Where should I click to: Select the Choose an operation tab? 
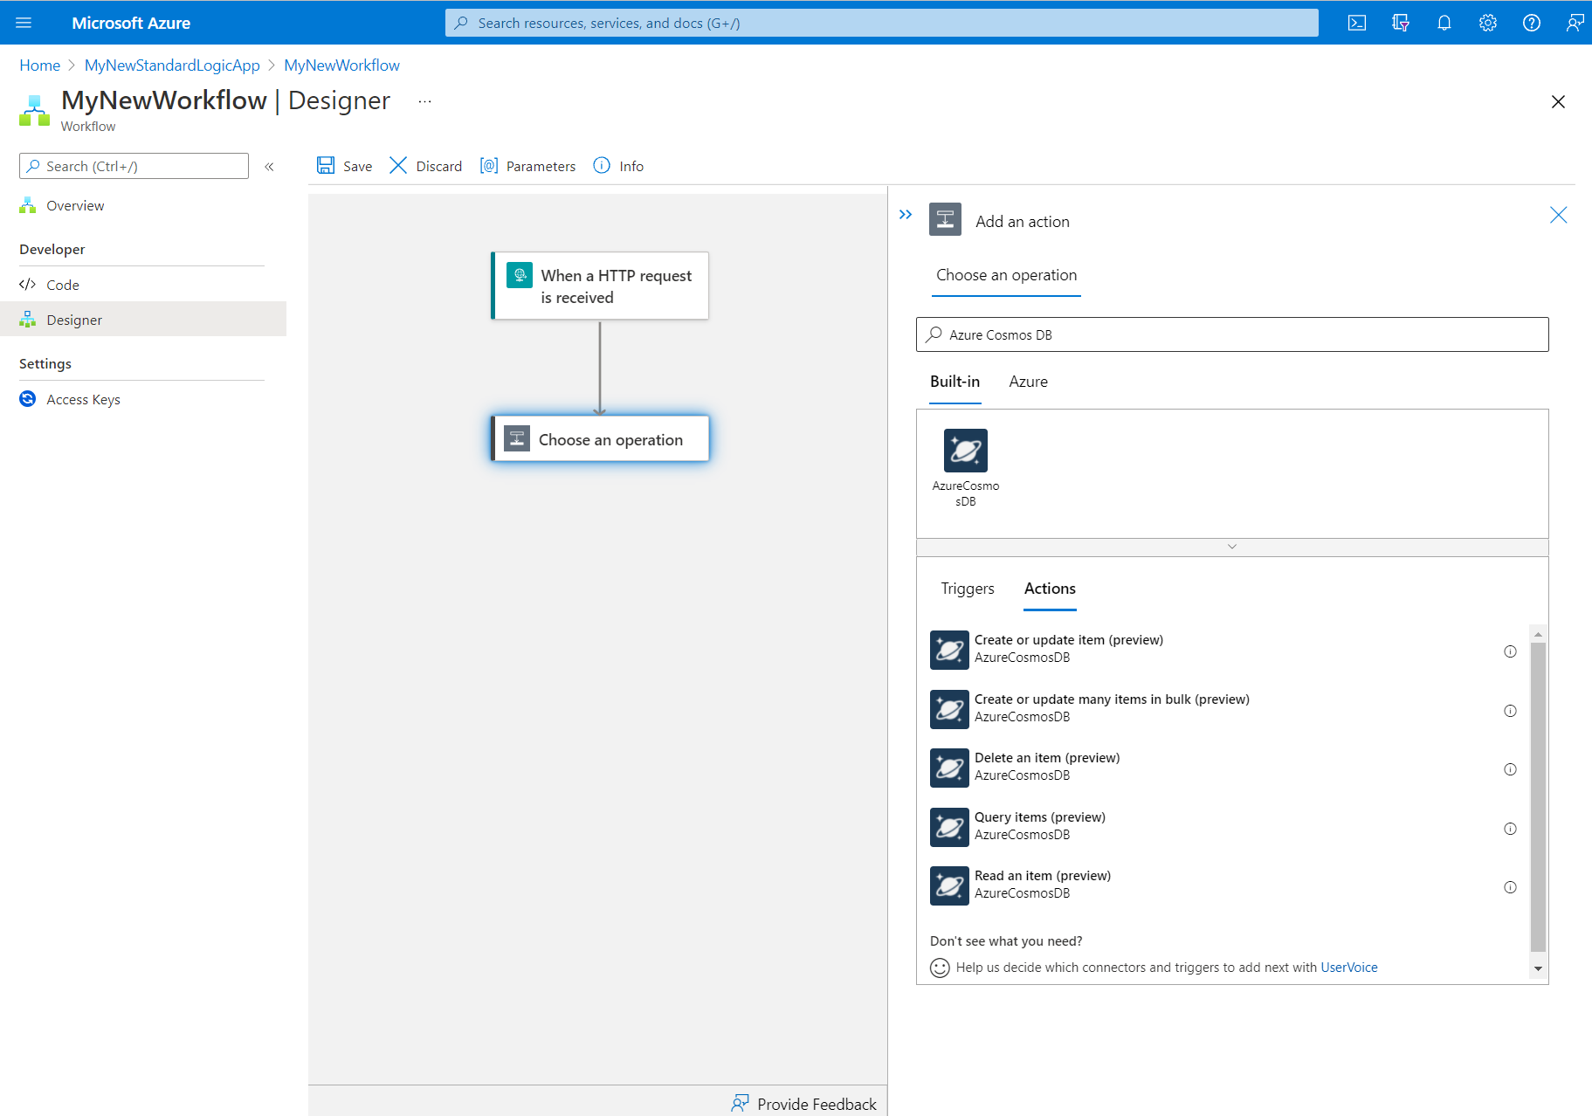[1006, 275]
